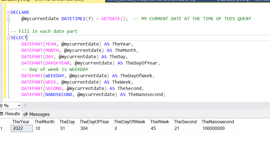
Task: Click the Results grid icon
Action: [x=2, y=114]
